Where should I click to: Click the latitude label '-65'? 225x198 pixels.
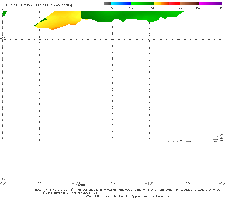click(3, 39)
